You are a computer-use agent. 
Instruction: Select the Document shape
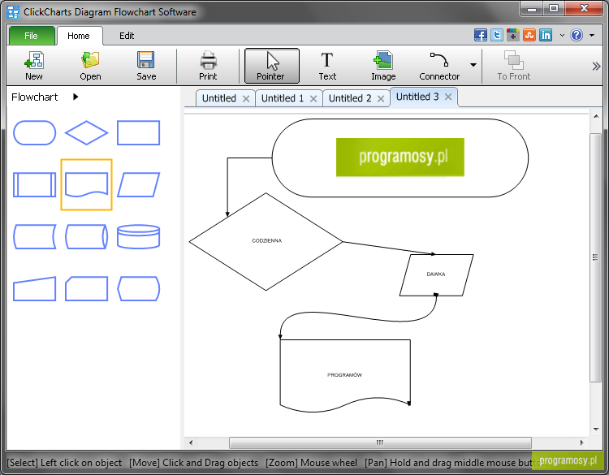pos(86,185)
